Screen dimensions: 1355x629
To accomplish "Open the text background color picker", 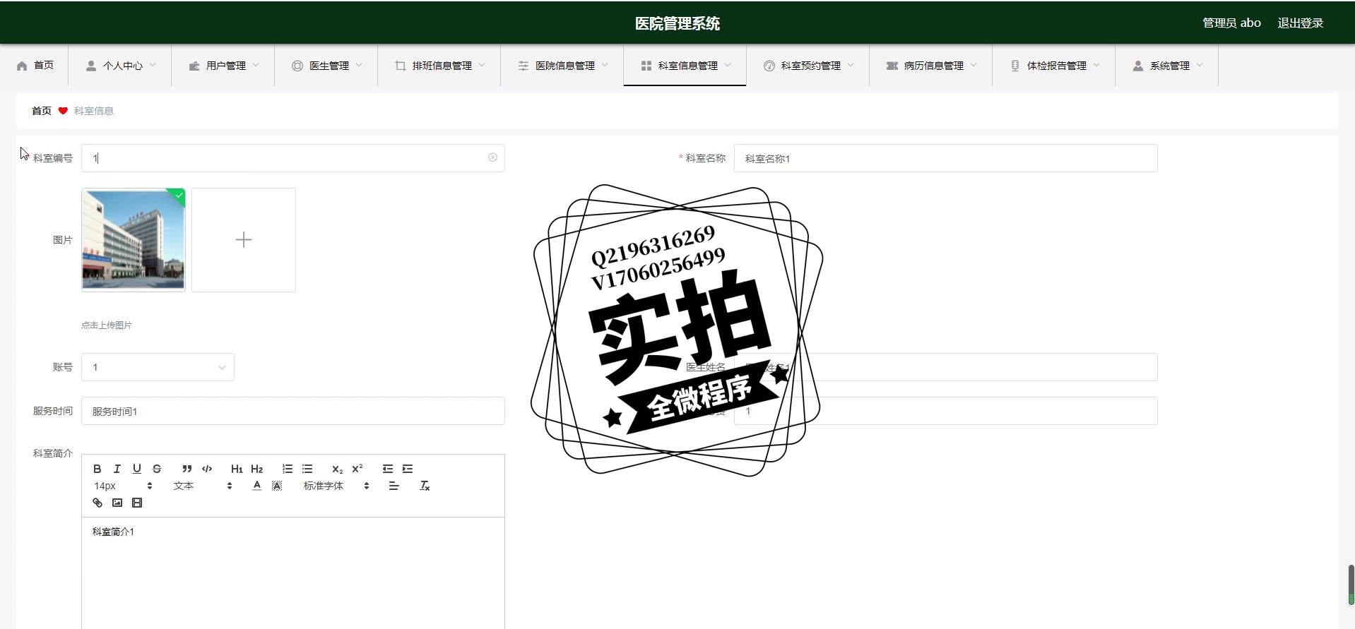I will coord(277,486).
